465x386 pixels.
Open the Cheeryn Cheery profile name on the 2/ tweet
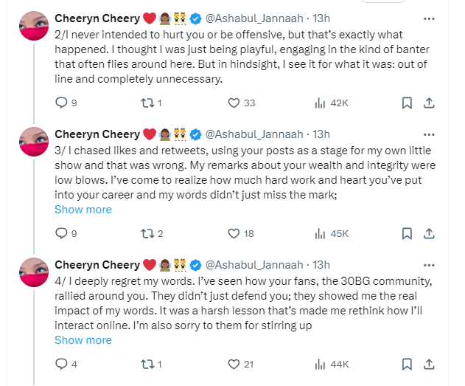pos(97,17)
